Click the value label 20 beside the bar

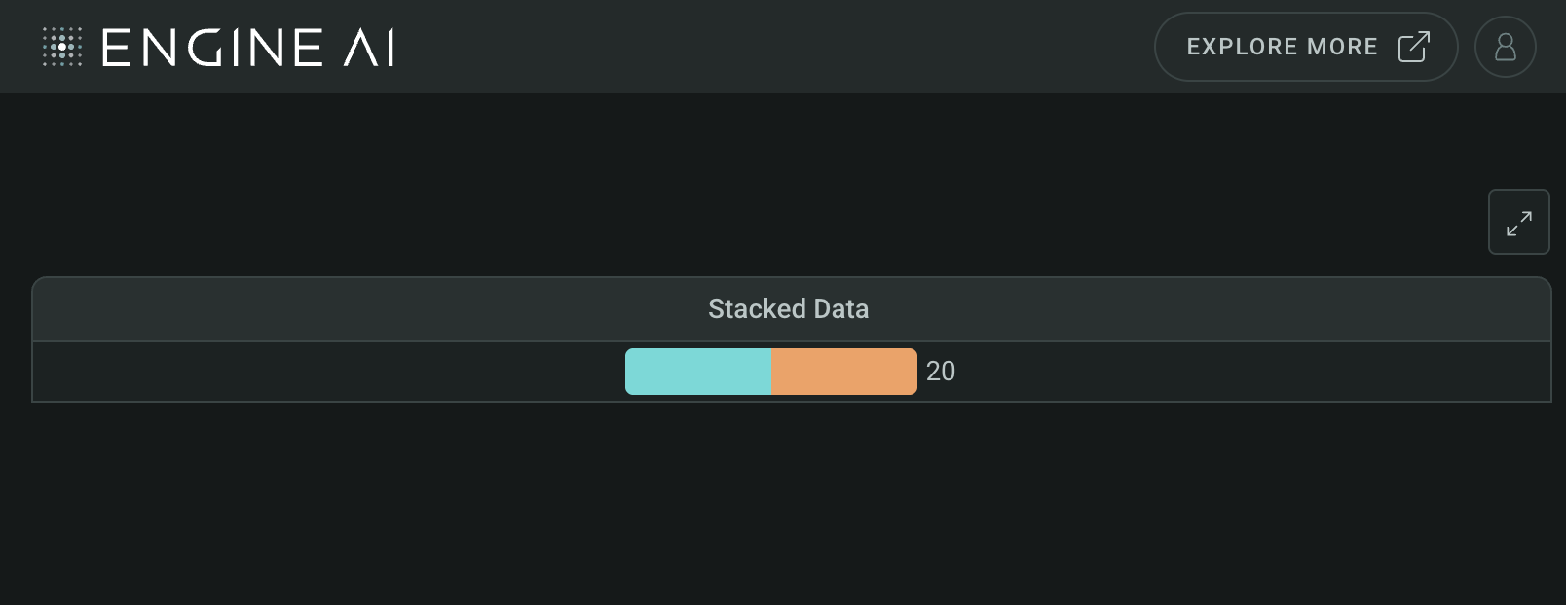tap(940, 372)
